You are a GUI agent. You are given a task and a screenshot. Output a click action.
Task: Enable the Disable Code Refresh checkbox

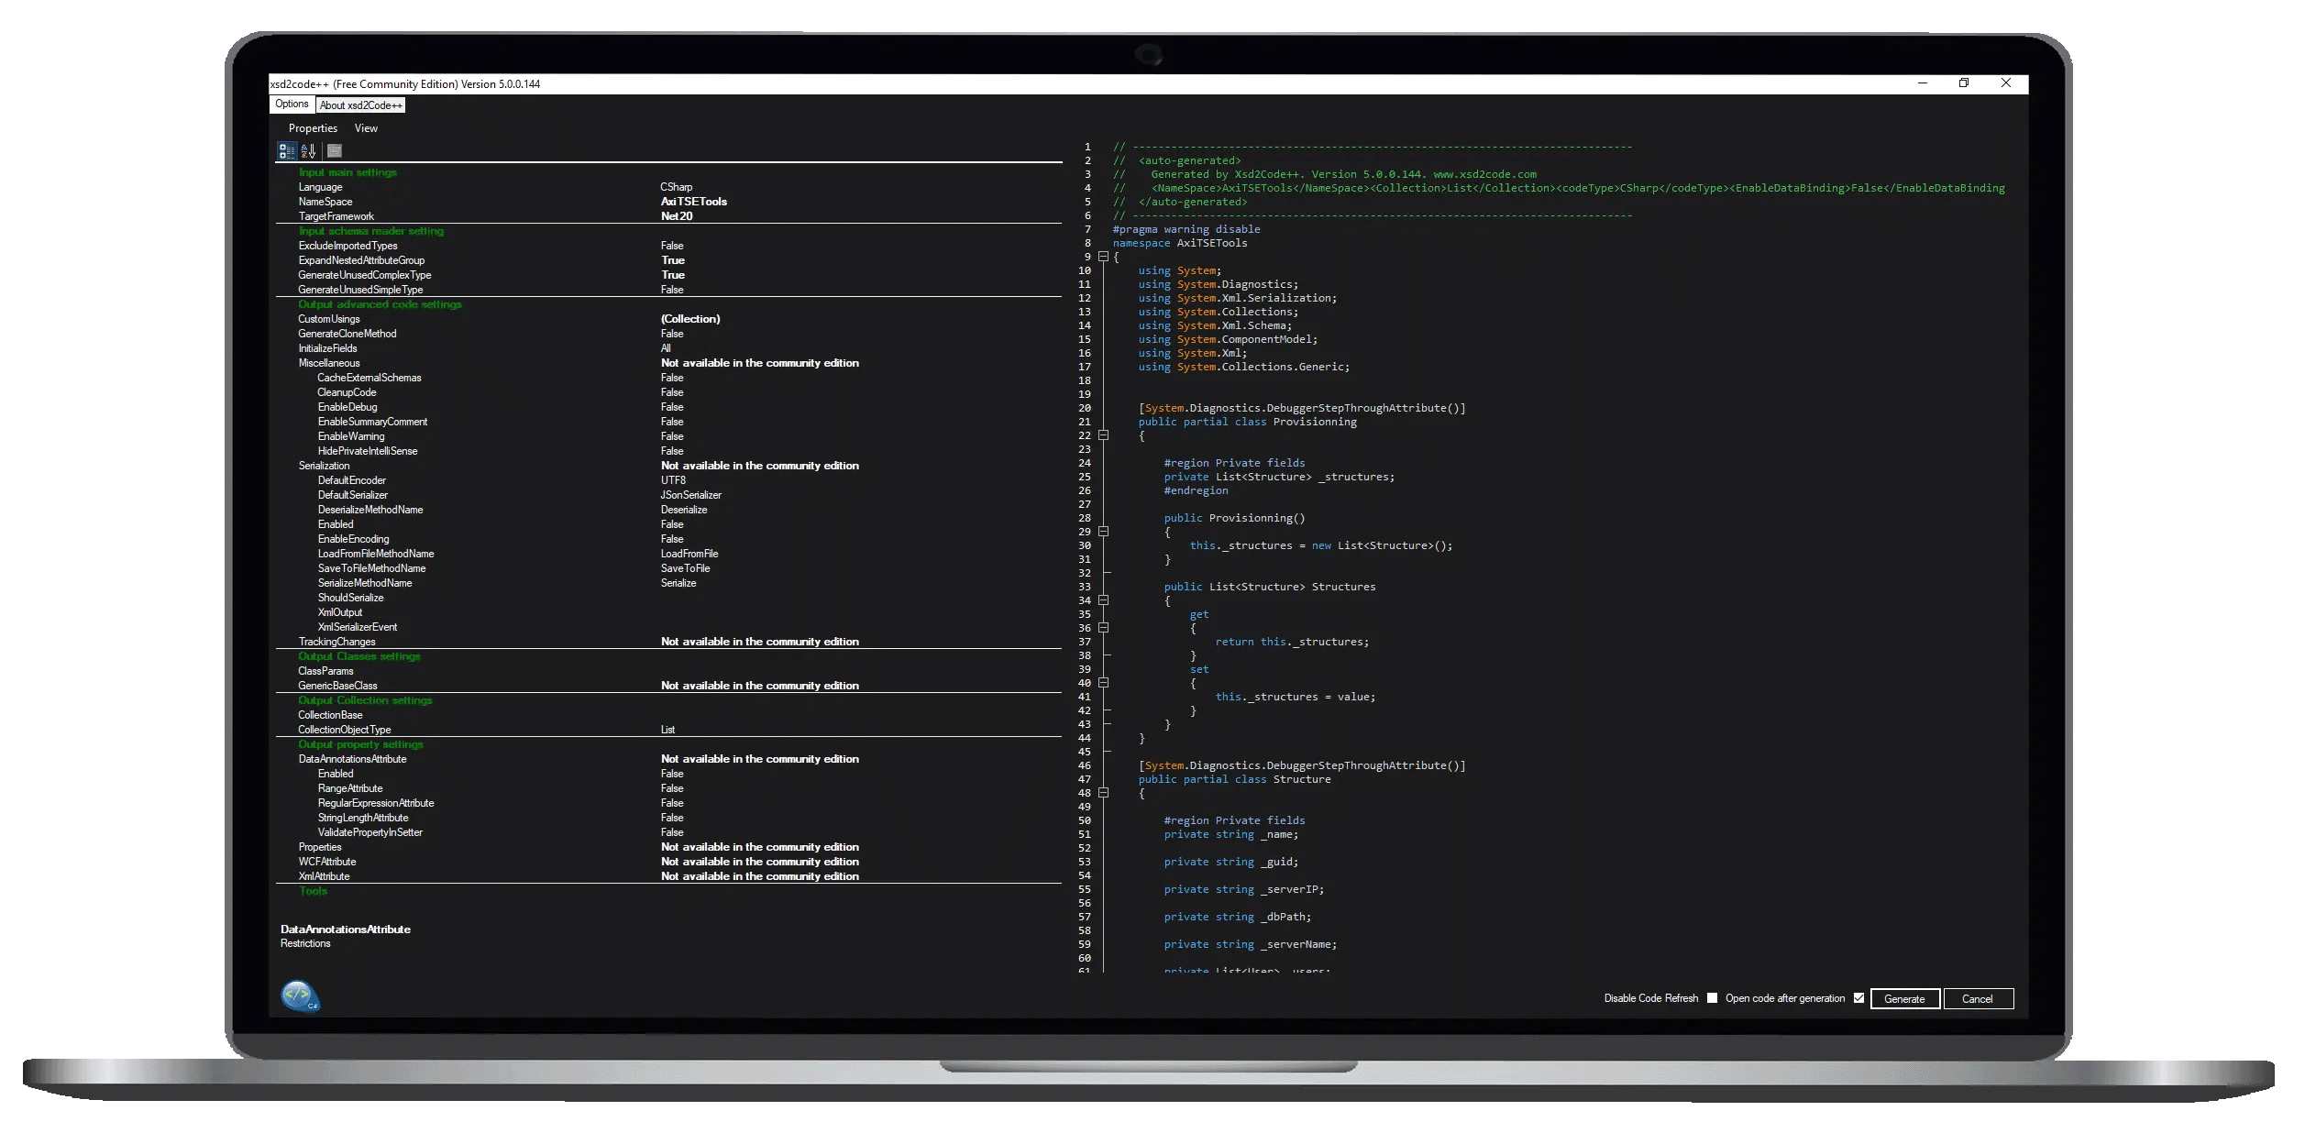point(1711,998)
